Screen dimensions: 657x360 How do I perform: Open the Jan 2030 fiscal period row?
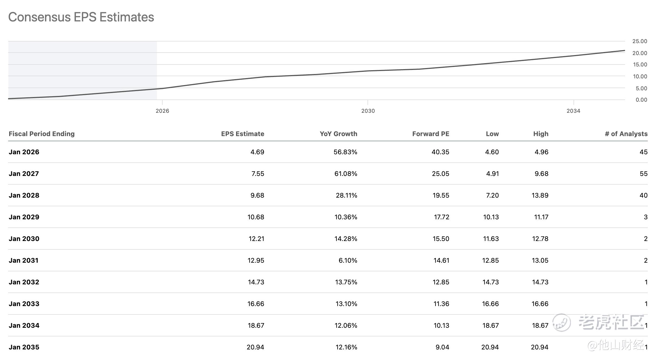point(24,239)
